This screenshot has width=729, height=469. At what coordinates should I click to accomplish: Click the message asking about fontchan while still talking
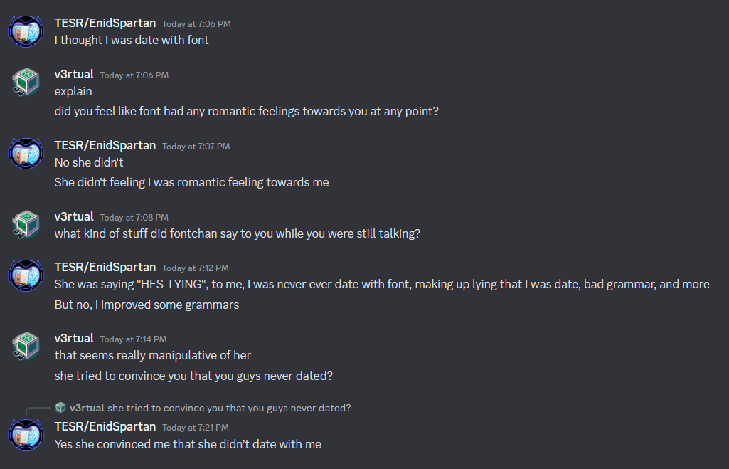[237, 234]
